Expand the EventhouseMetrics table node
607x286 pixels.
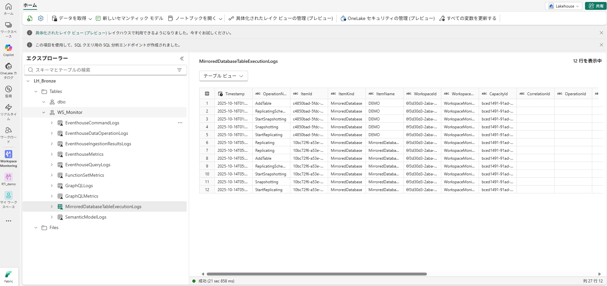52,154
